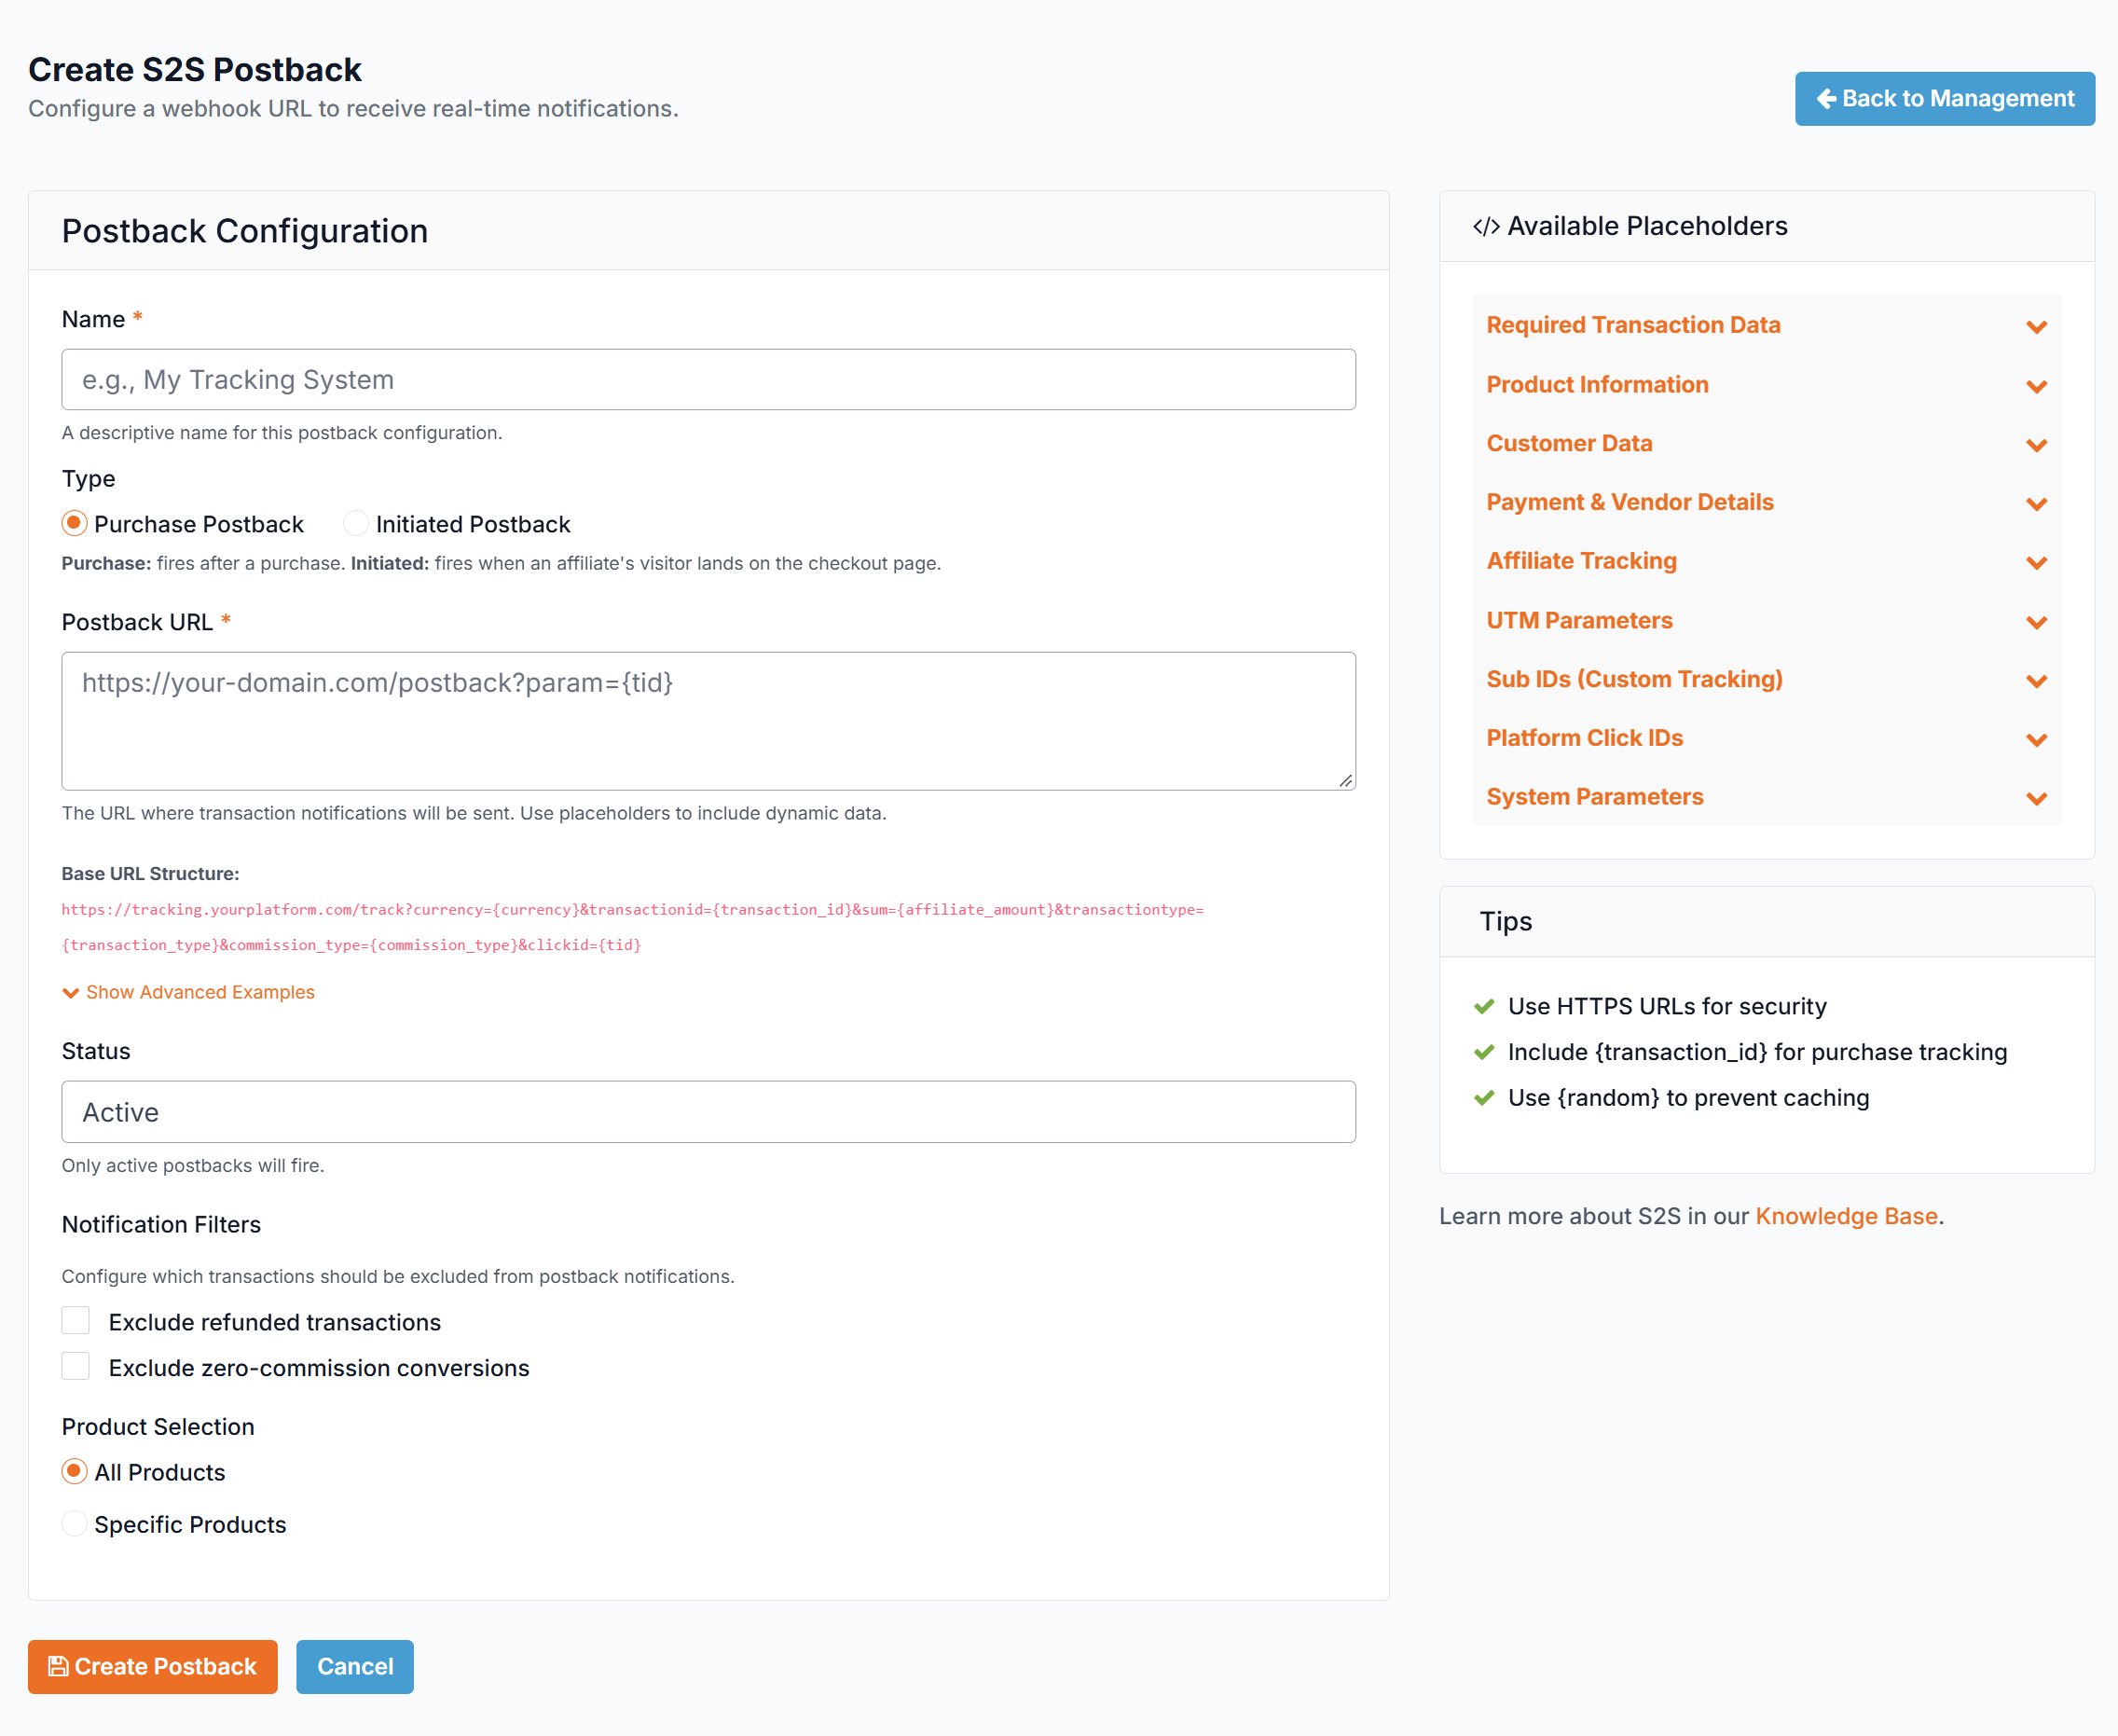The height and width of the screenshot is (1736, 2118).
Task: Click the Create Postback button
Action: [153, 1666]
